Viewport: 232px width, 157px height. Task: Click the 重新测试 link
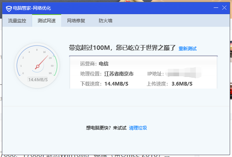[188, 48]
